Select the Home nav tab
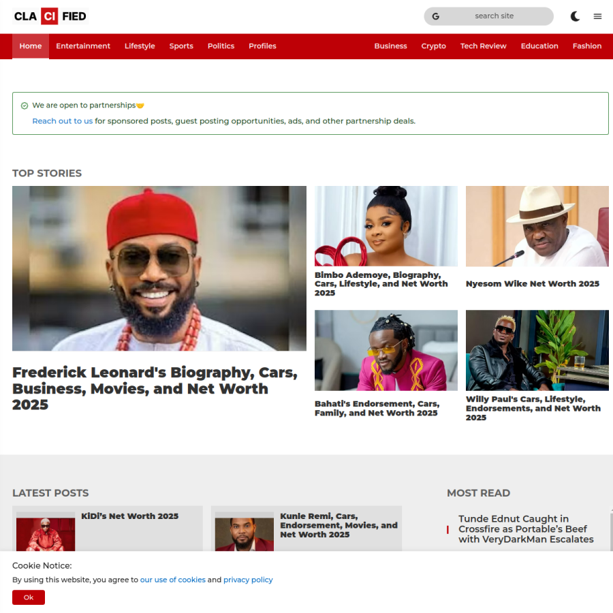The image size is (613, 613). click(x=31, y=46)
